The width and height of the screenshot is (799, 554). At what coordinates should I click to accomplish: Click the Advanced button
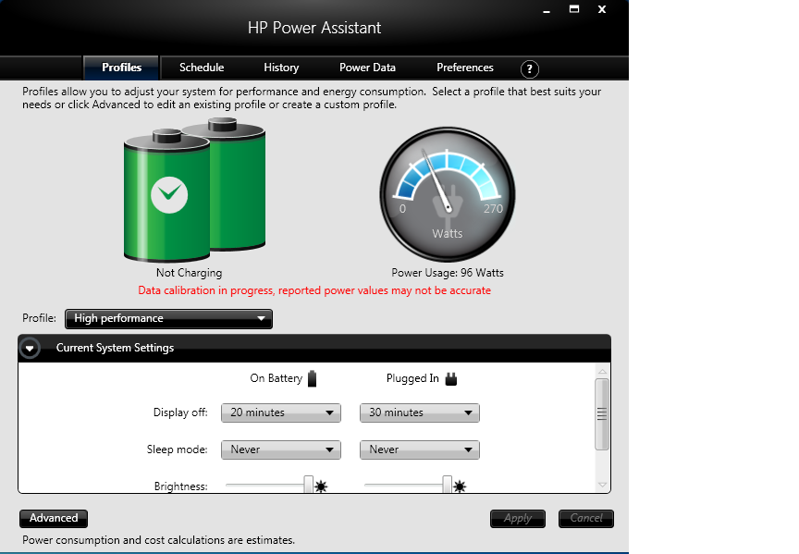coord(54,518)
